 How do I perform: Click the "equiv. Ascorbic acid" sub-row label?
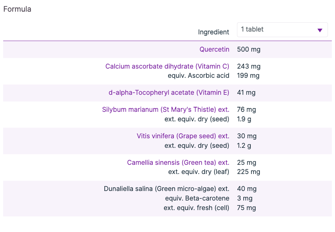(x=199, y=76)
